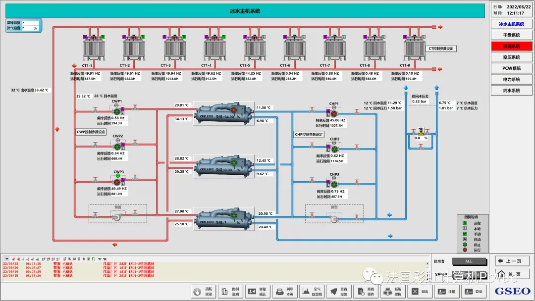Open the 使用者 ALL user selector

[x=469, y=261]
